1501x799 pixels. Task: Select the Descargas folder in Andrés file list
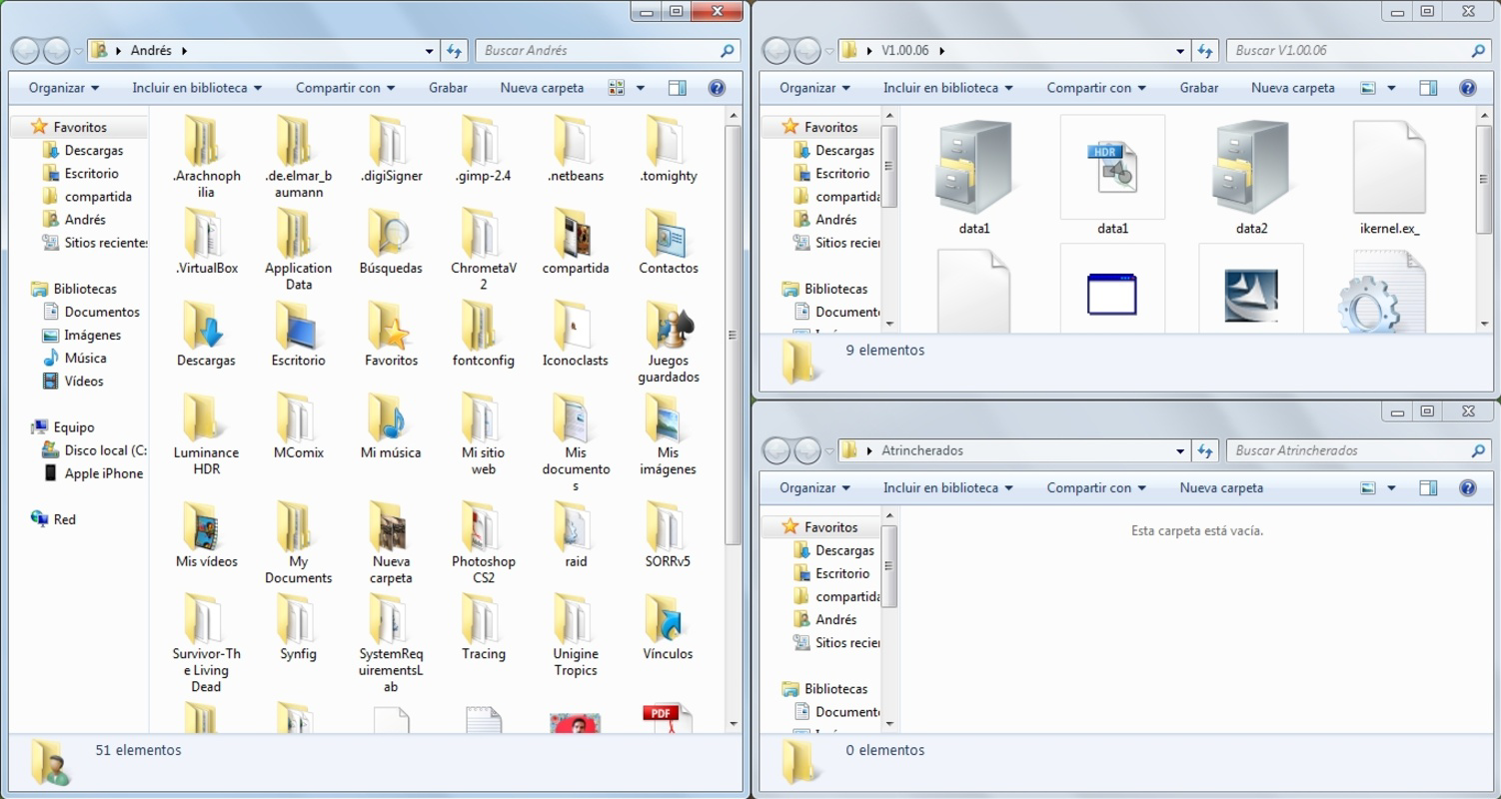click(206, 333)
